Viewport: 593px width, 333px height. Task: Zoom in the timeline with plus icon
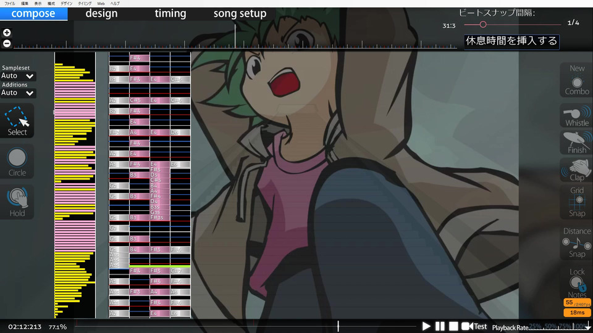(x=7, y=33)
